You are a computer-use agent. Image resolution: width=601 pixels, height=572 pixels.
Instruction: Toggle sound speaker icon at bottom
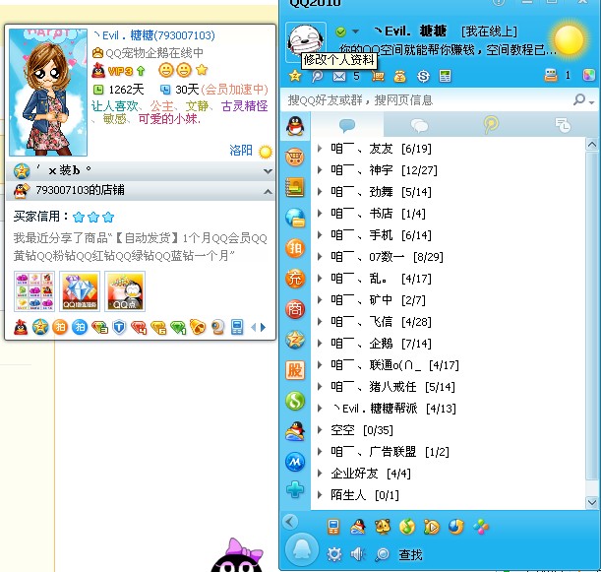[x=358, y=554]
